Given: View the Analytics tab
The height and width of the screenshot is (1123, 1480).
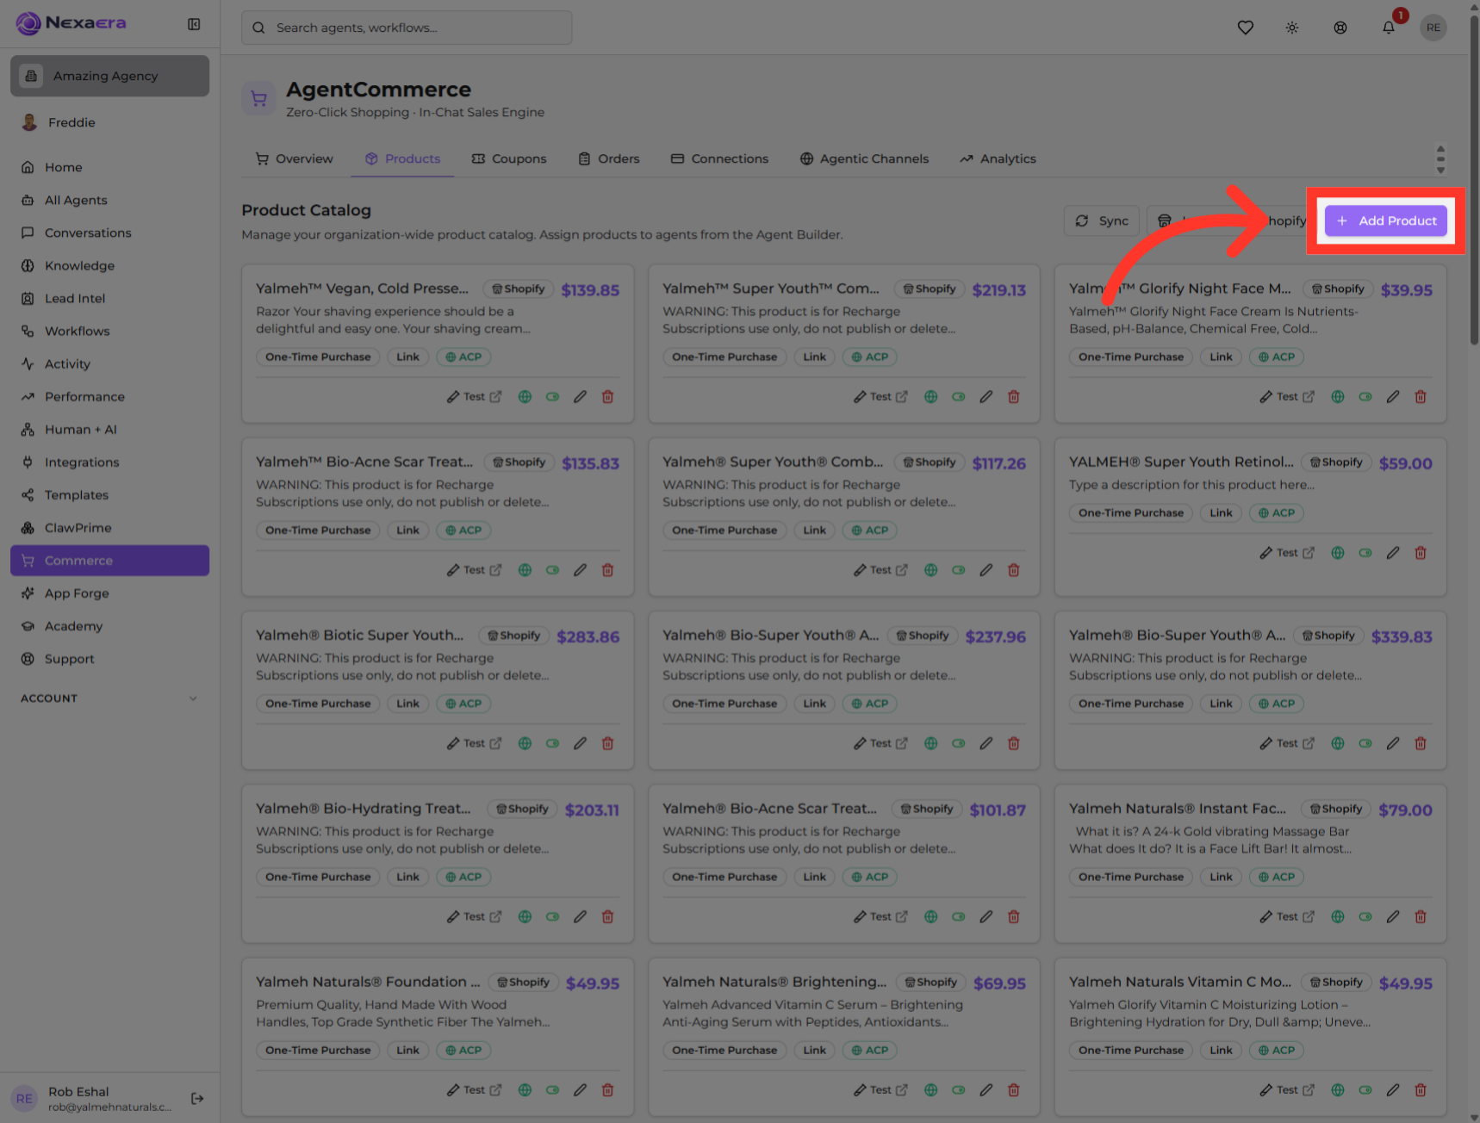Looking at the screenshot, I should point(998,158).
